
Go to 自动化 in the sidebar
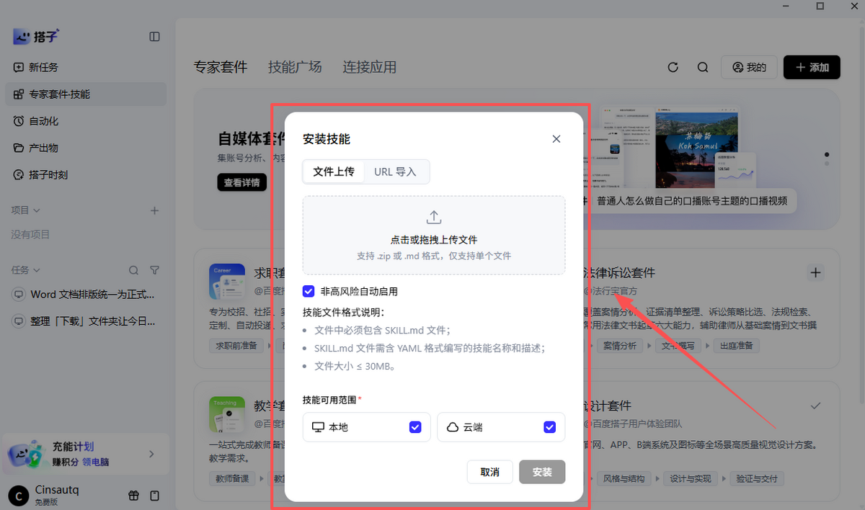point(86,121)
